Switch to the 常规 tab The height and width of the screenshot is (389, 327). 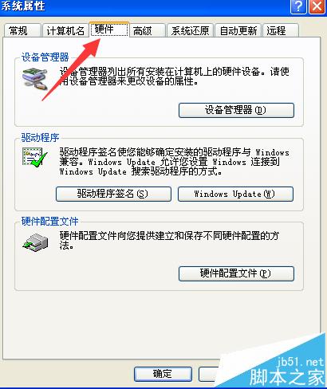22,30
